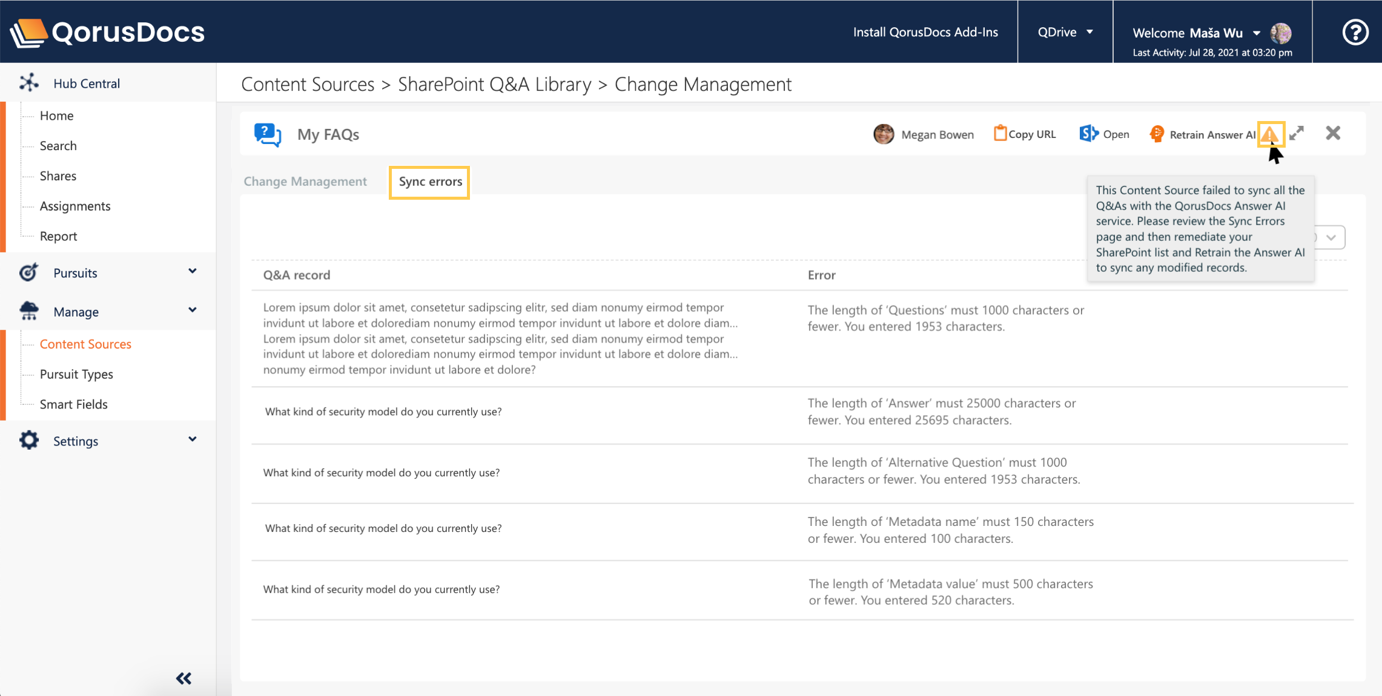
Task: Select the Sync errors tab
Action: pos(430,182)
